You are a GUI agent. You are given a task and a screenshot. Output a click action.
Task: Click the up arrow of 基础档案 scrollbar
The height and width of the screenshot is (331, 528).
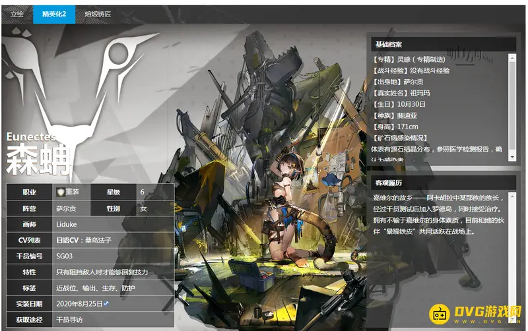tap(512, 58)
